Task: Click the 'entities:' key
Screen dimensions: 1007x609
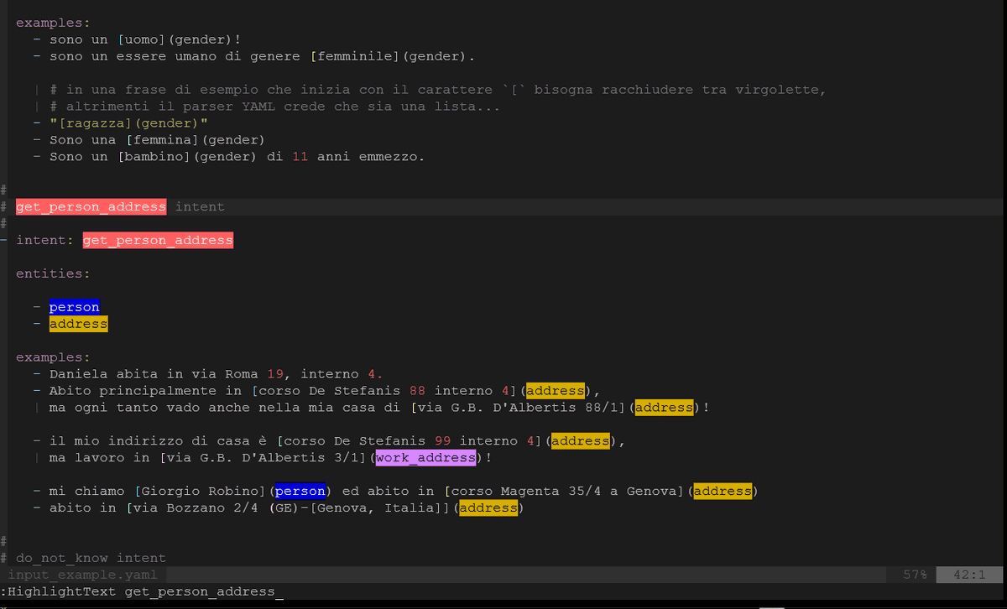Action: point(53,273)
